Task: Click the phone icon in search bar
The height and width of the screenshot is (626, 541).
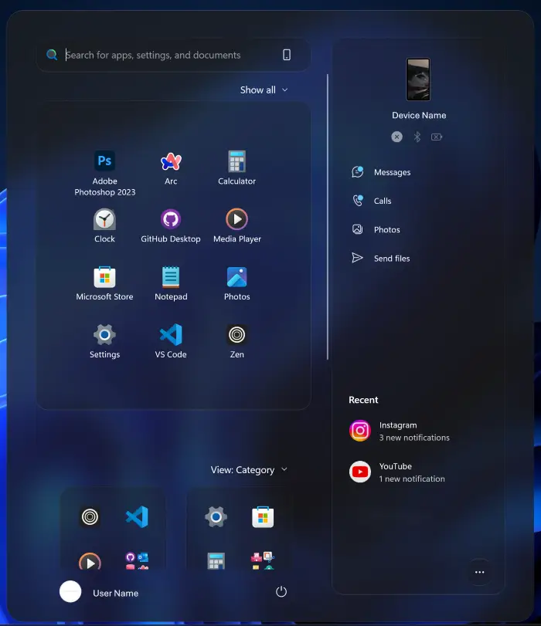Action: click(x=287, y=55)
